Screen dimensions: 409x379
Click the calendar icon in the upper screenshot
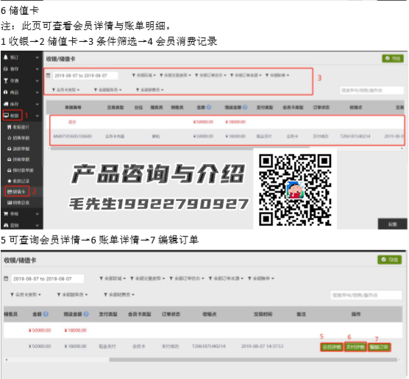tap(48, 76)
